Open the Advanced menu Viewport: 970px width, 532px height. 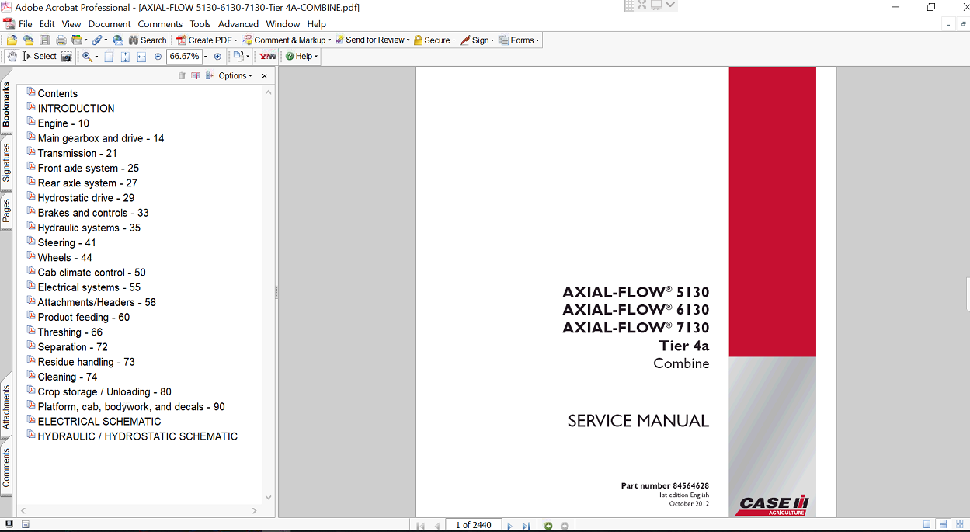click(x=238, y=24)
